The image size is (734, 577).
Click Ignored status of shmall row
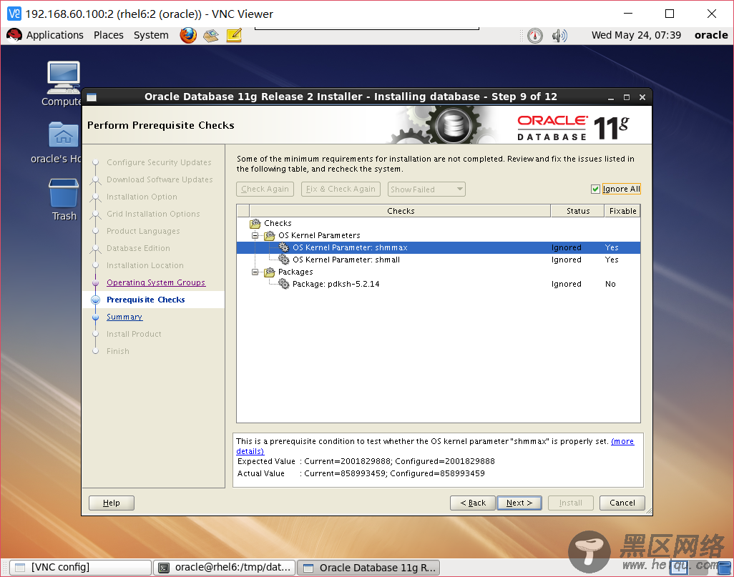point(567,260)
